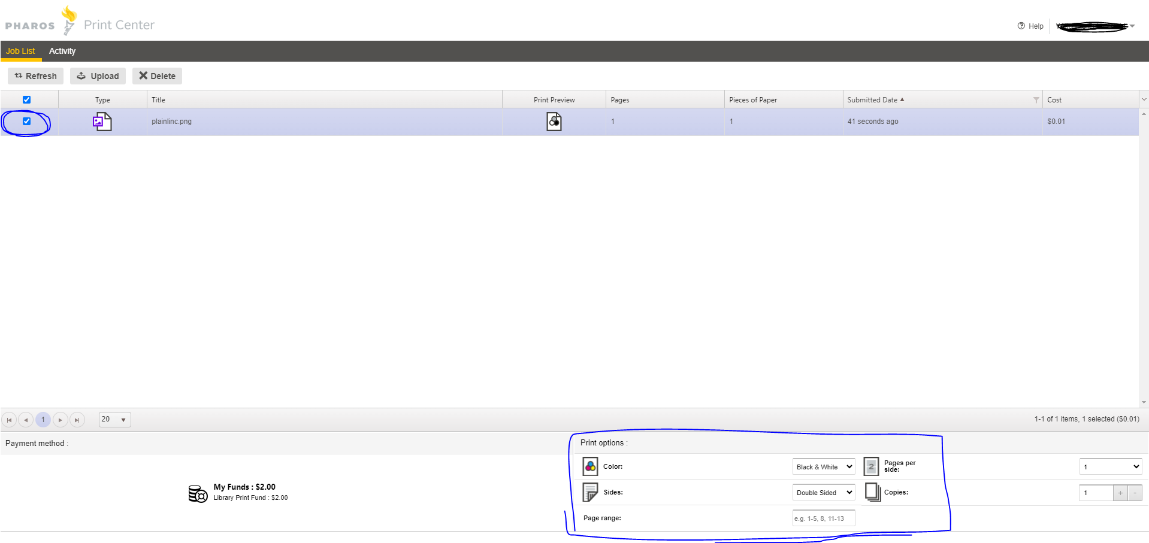Image resolution: width=1149 pixels, height=543 pixels.
Task: Open the items-per-page dropdown showing 20
Action: (114, 420)
